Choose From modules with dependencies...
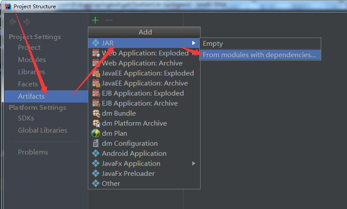This screenshot has height=209, width=347. coord(260,55)
